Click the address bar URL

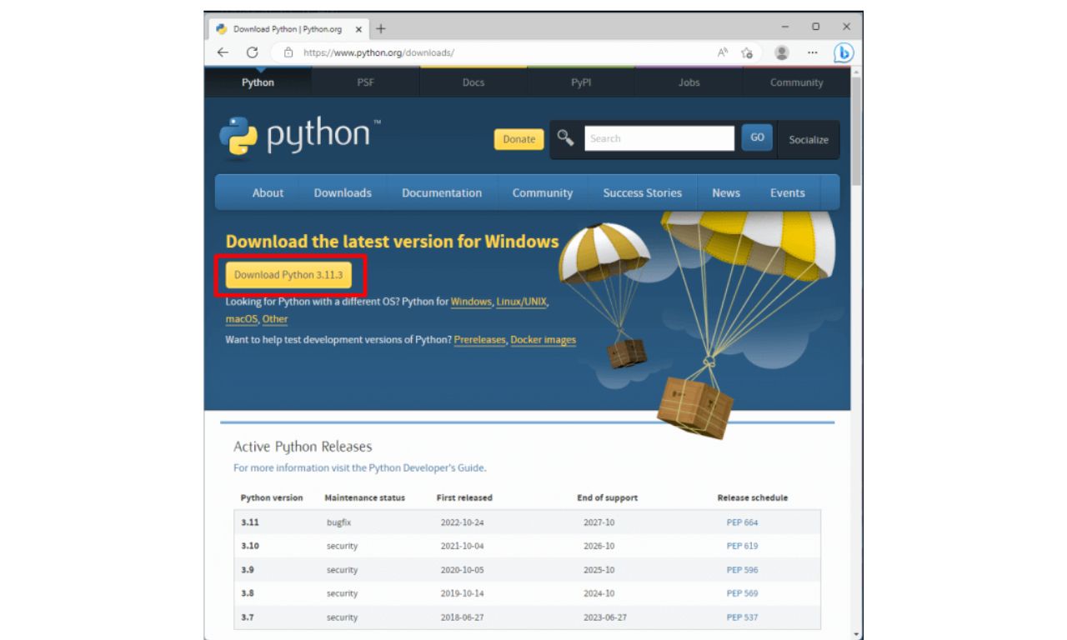point(378,52)
